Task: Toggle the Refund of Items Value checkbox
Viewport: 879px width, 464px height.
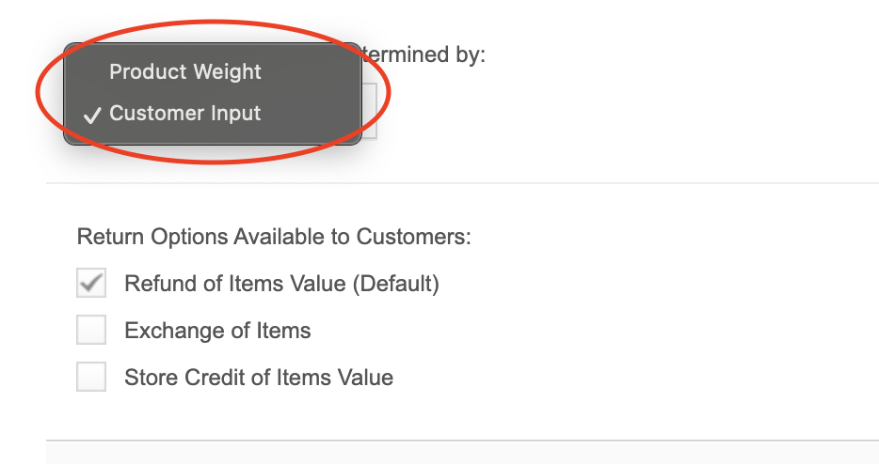Action: (91, 283)
